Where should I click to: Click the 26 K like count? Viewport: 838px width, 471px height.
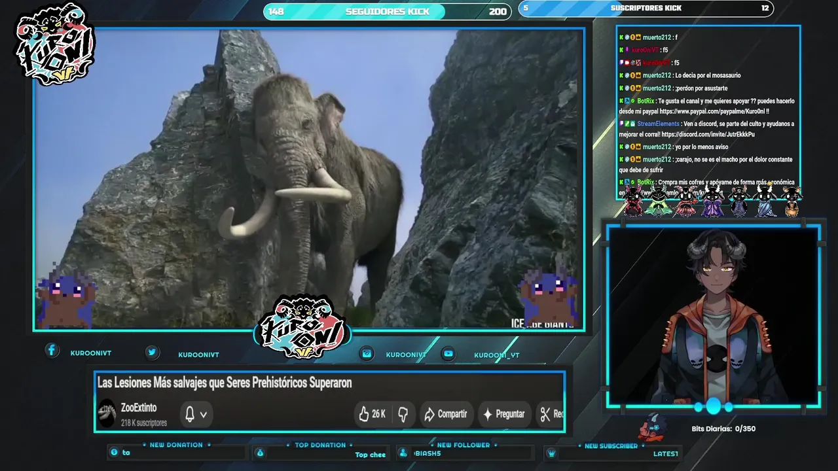pyautogui.click(x=378, y=414)
